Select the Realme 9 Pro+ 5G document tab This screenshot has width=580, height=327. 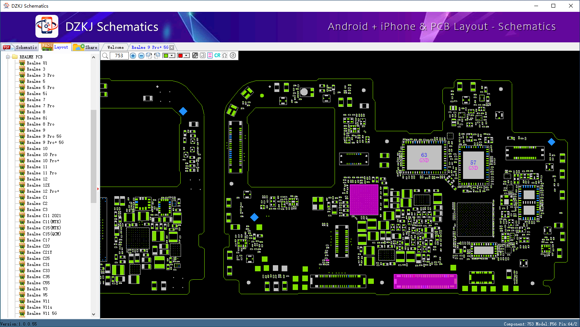coord(150,47)
